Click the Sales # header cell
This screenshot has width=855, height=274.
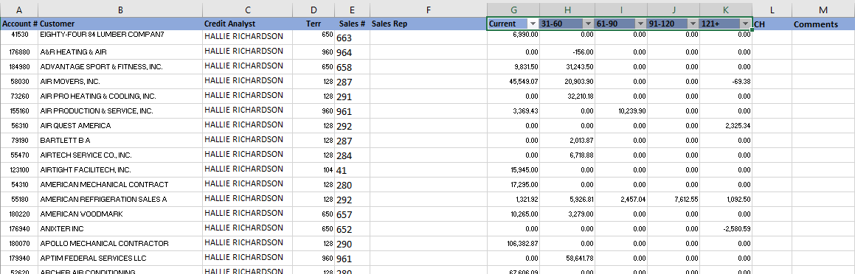pyautogui.click(x=352, y=24)
